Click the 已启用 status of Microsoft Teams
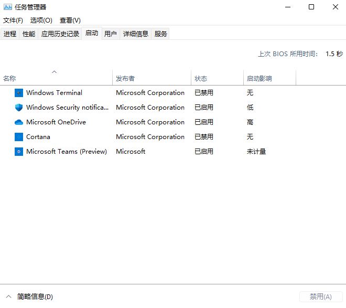The image size is (346, 308). 204,152
